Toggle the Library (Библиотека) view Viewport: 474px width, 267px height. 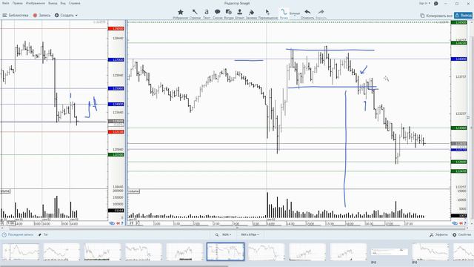coord(16,15)
